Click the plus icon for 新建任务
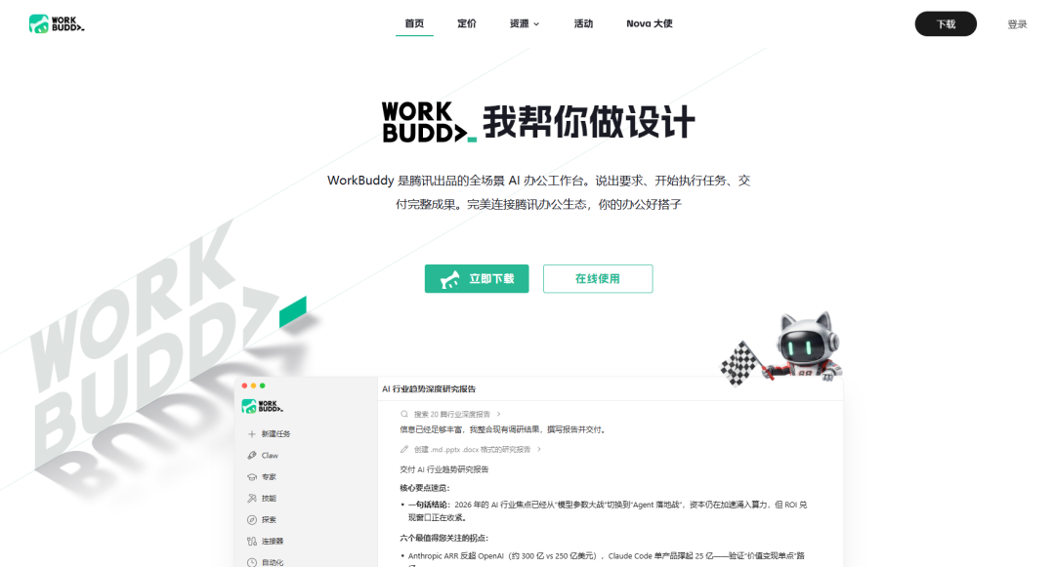Image resolution: width=1055 pixels, height=567 pixels. pos(252,434)
